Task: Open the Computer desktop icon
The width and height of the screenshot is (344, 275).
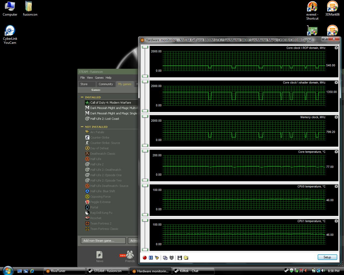Action: (x=10, y=9)
